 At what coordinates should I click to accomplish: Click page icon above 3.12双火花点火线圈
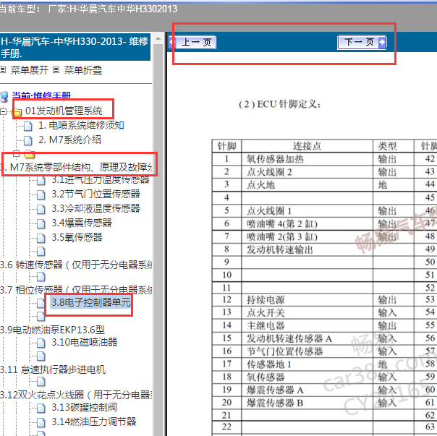[x=41, y=382]
